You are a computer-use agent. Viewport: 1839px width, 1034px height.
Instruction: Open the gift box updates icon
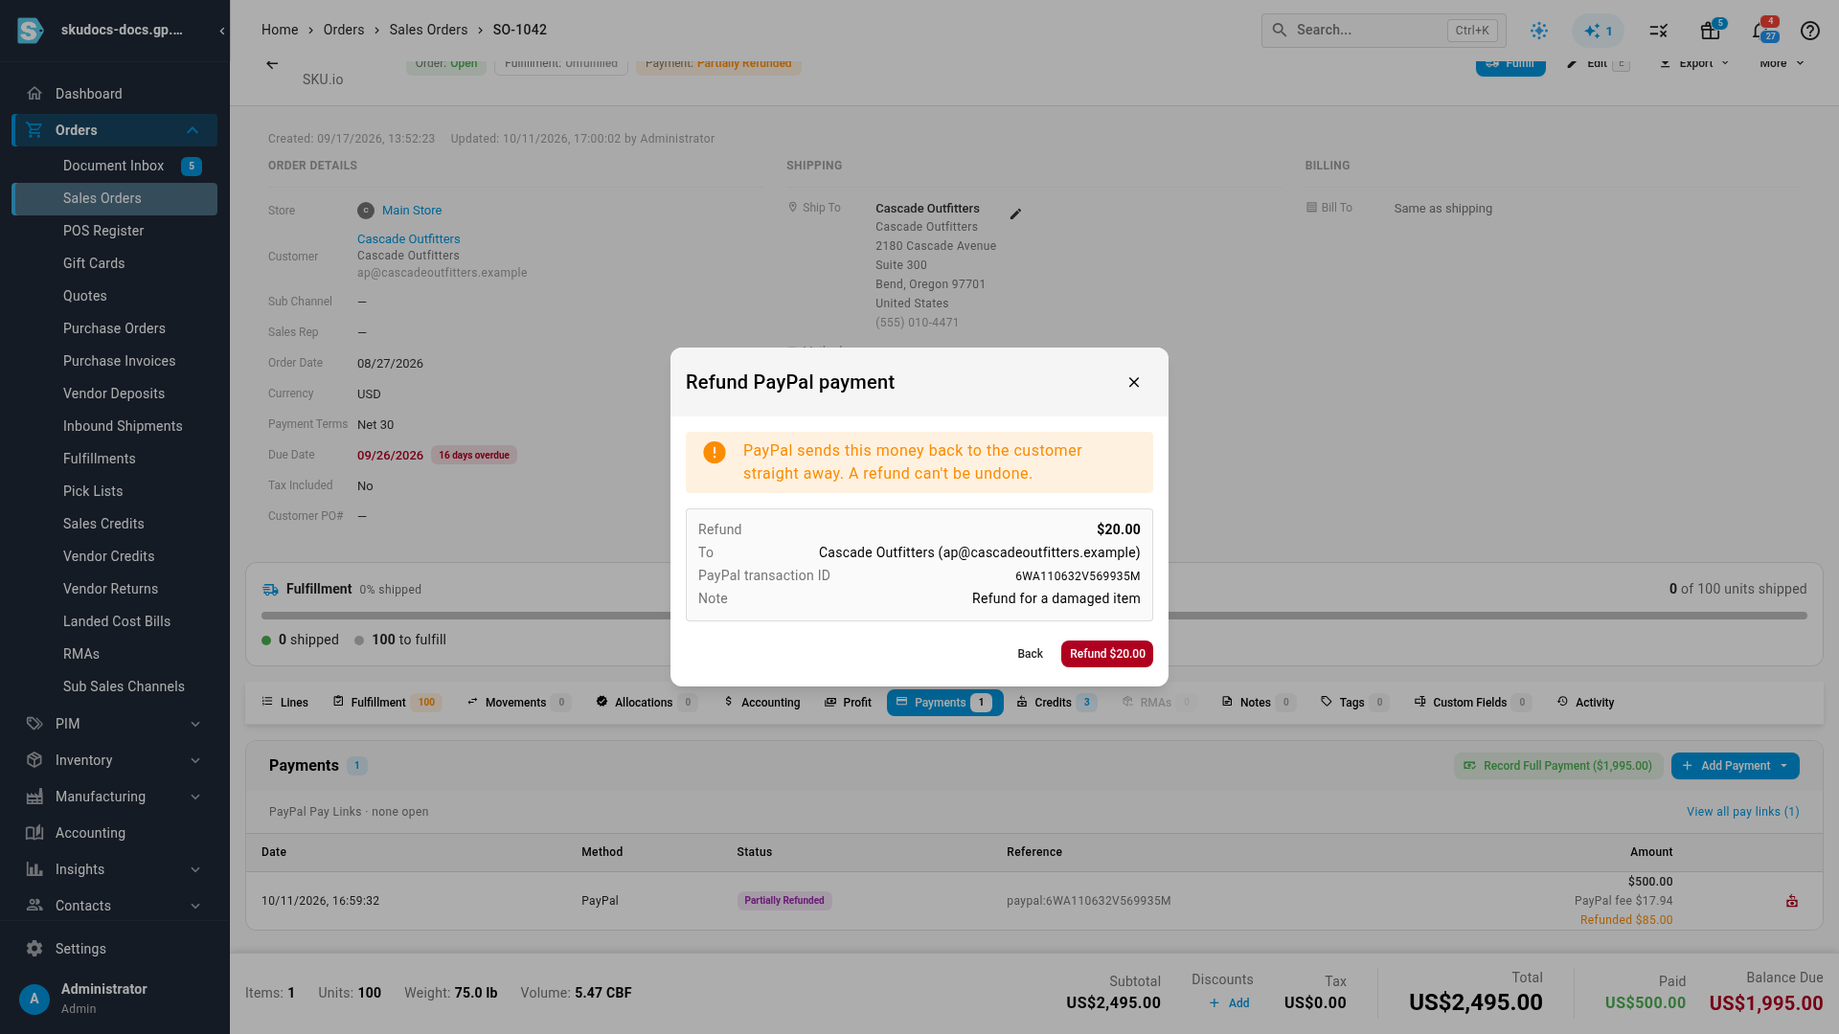point(1710,31)
